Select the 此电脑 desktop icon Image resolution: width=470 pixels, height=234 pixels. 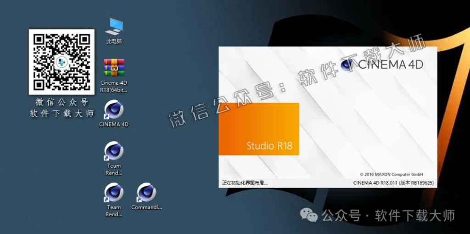coord(114,31)
